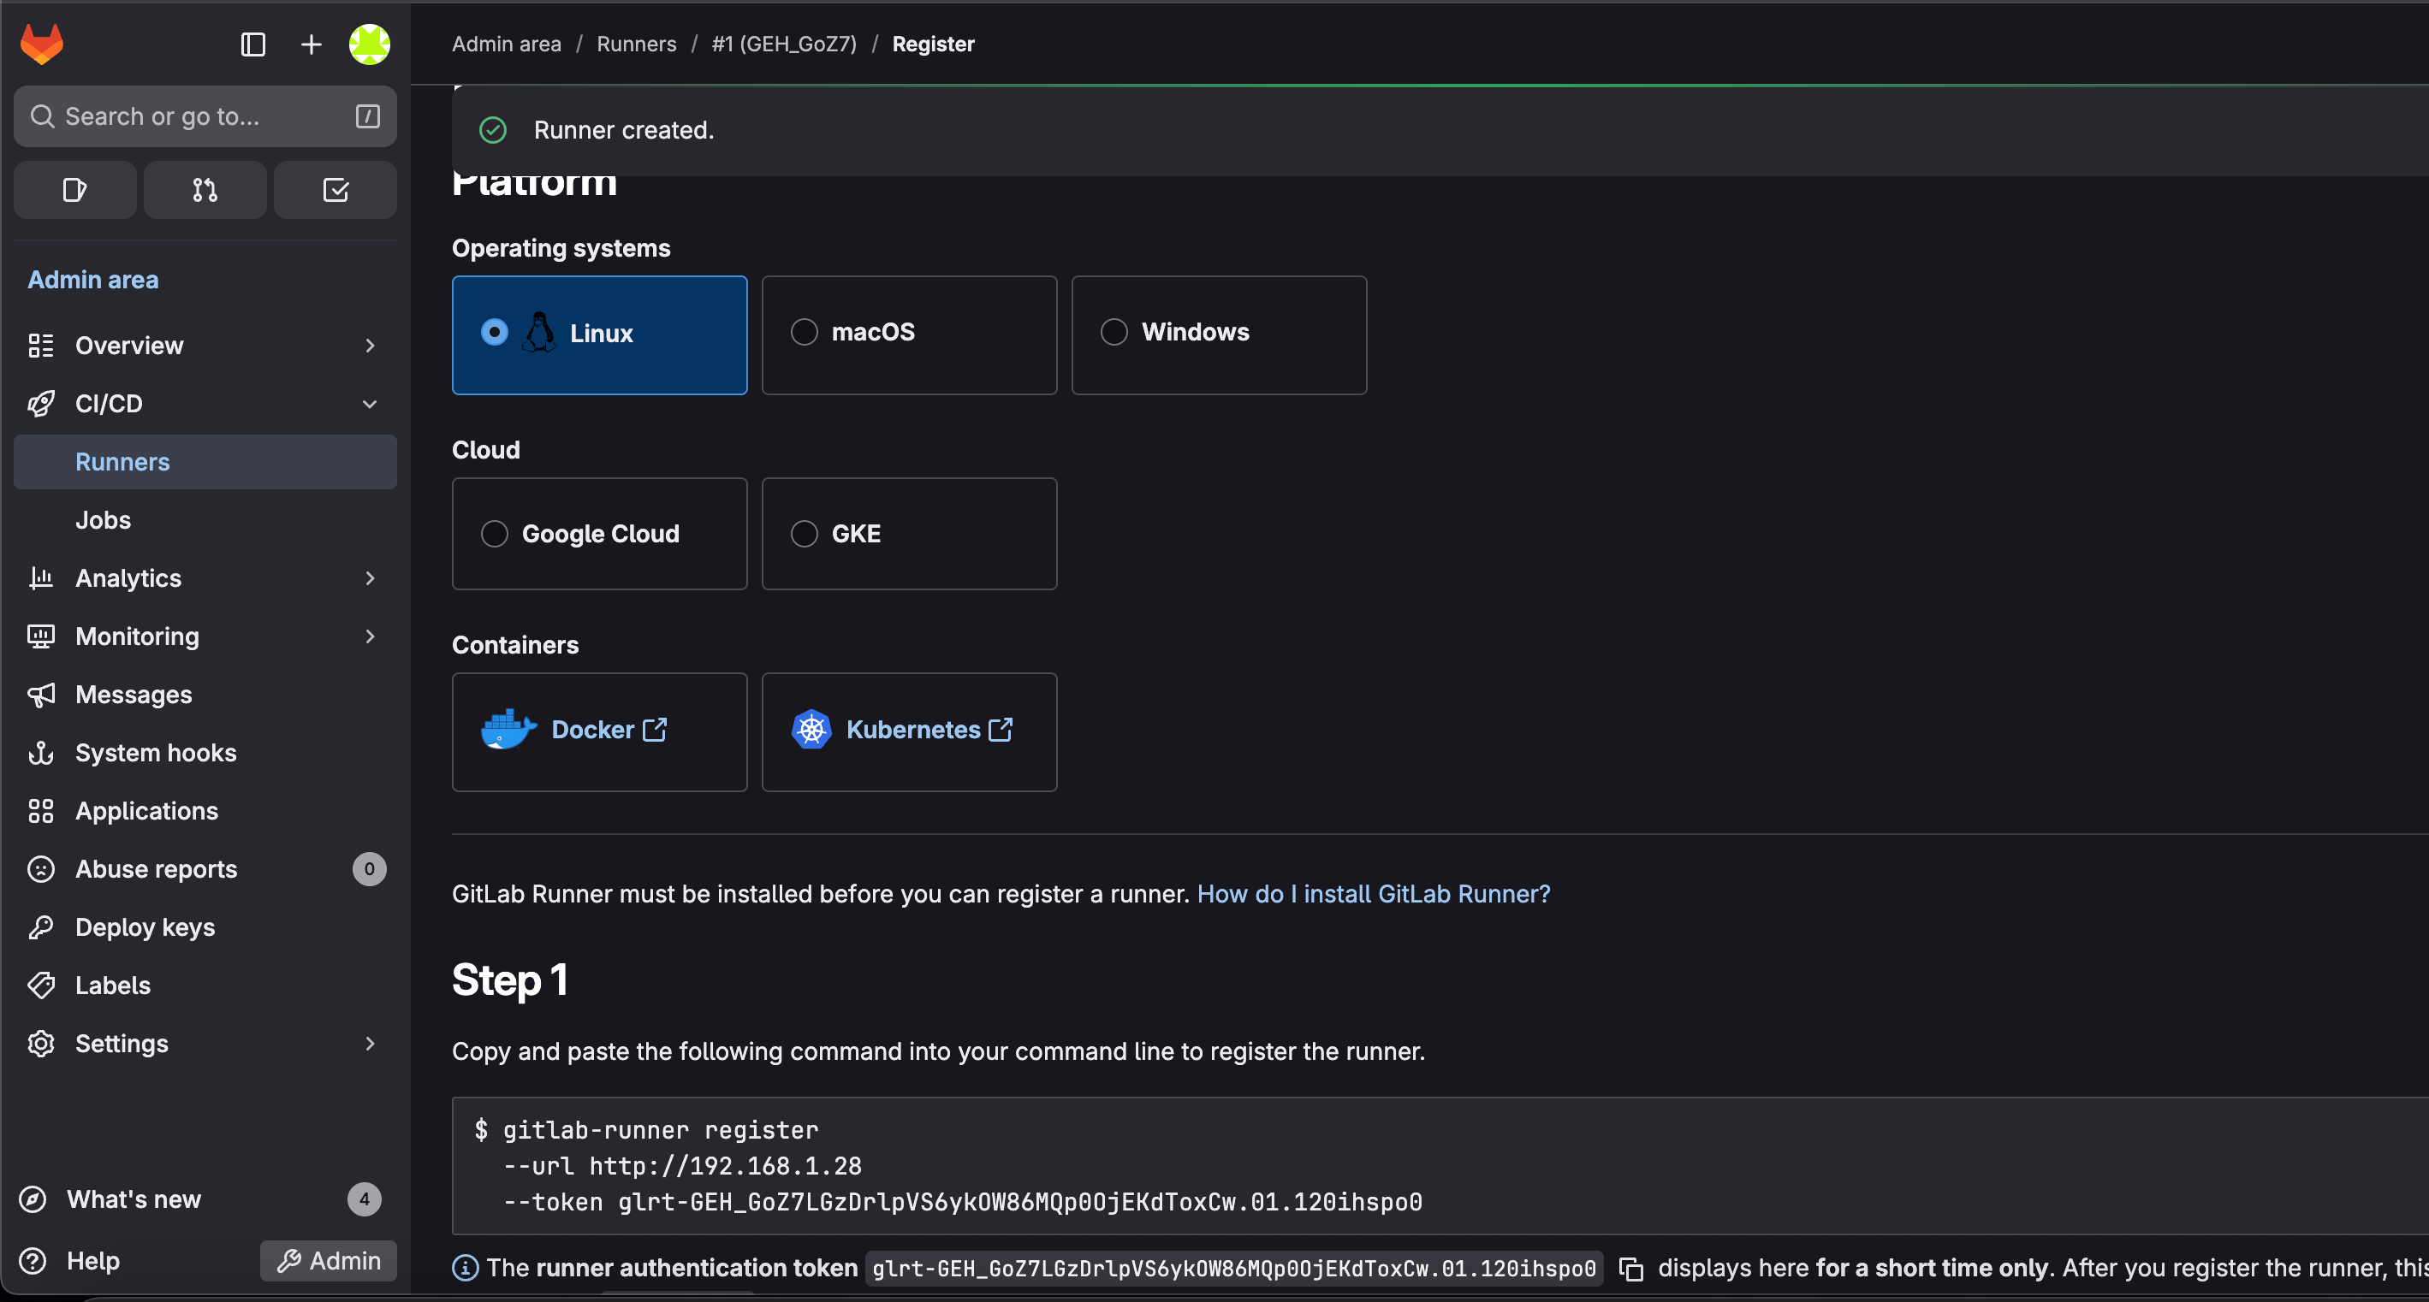Copy the runner authentication token
2429x1302 pixels.
[1630, 1269]
